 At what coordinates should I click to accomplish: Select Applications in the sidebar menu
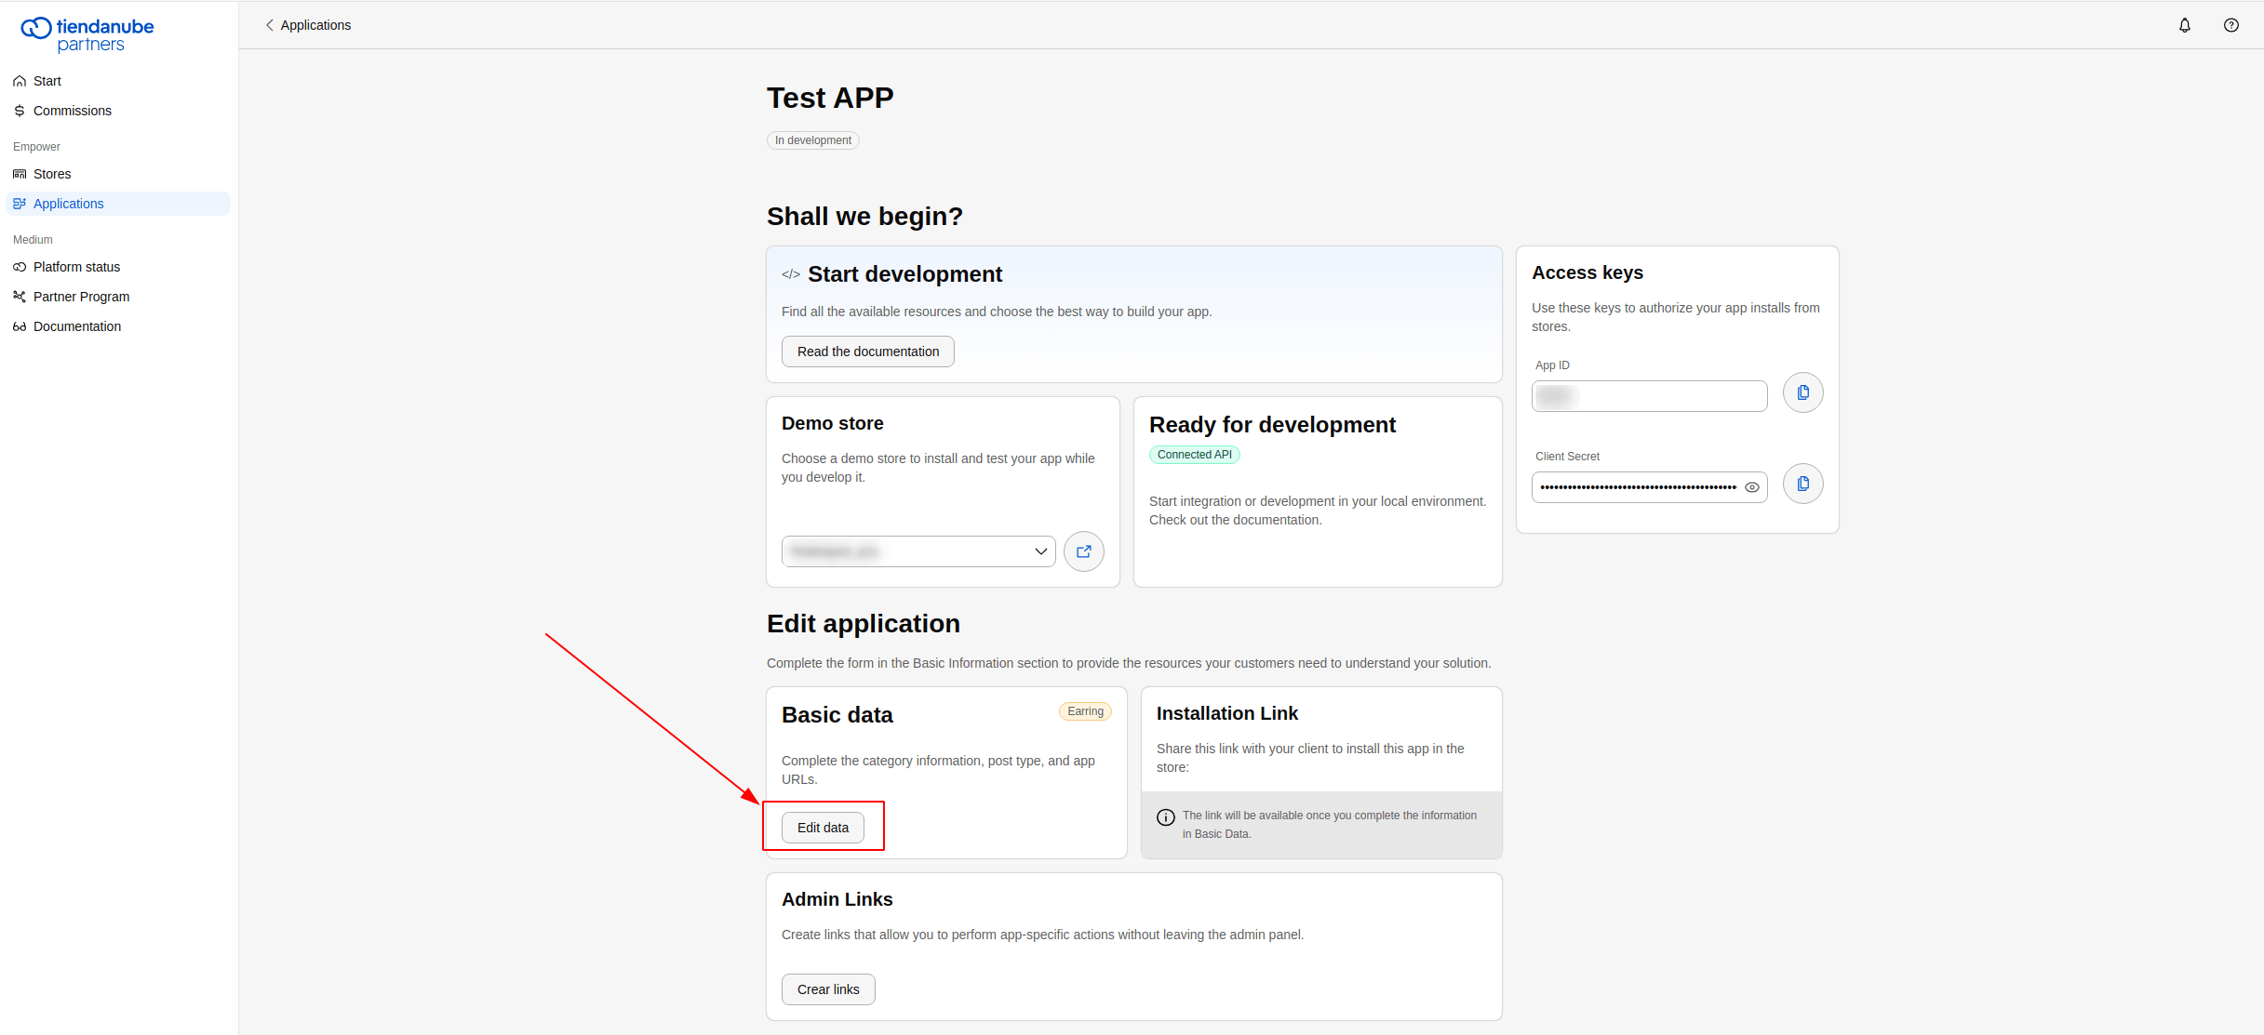pos(67,204)
